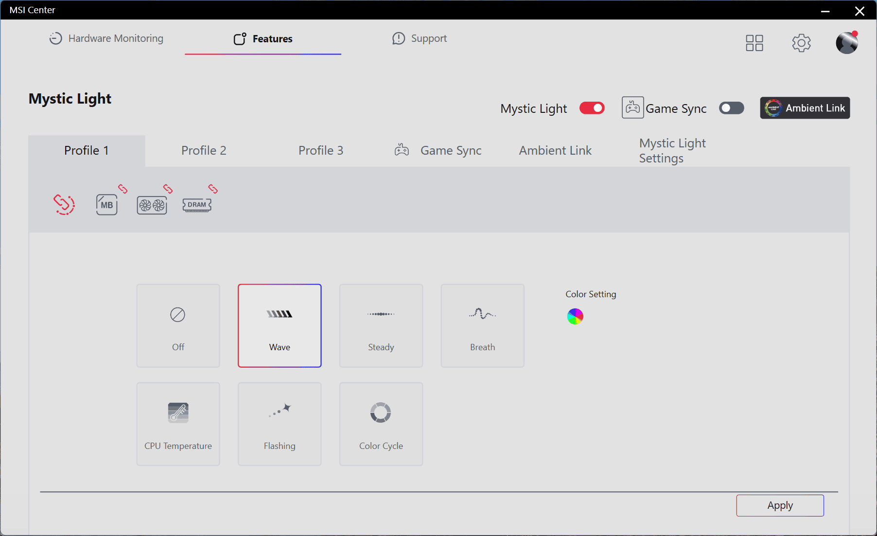This screenshot has height=536, width=877.
Task: Go to Support section
Action: (420, 38)
